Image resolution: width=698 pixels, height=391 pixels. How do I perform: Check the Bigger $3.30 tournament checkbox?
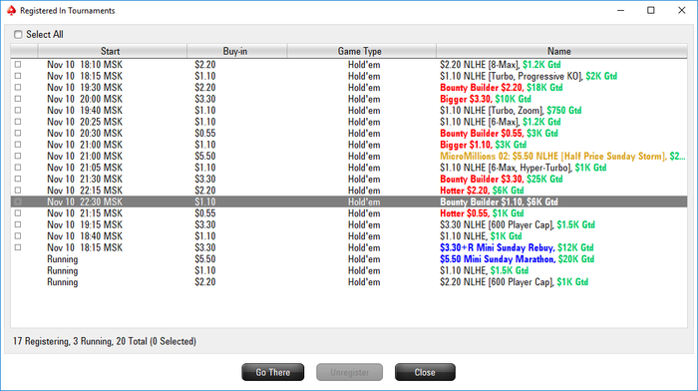(18, 99)
